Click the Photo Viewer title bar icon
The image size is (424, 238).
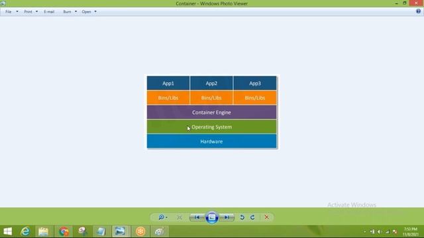[x=3, y=3]
